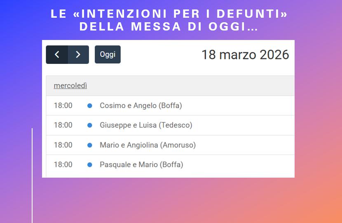Click the blue dot beside Mario e Angiolina
Viewport: 342px width, 223px height.
(x=90, y=145)
